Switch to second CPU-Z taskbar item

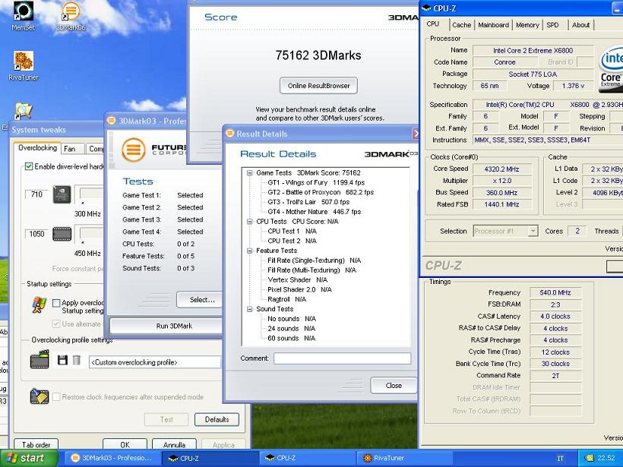click(x=308, y=458)
